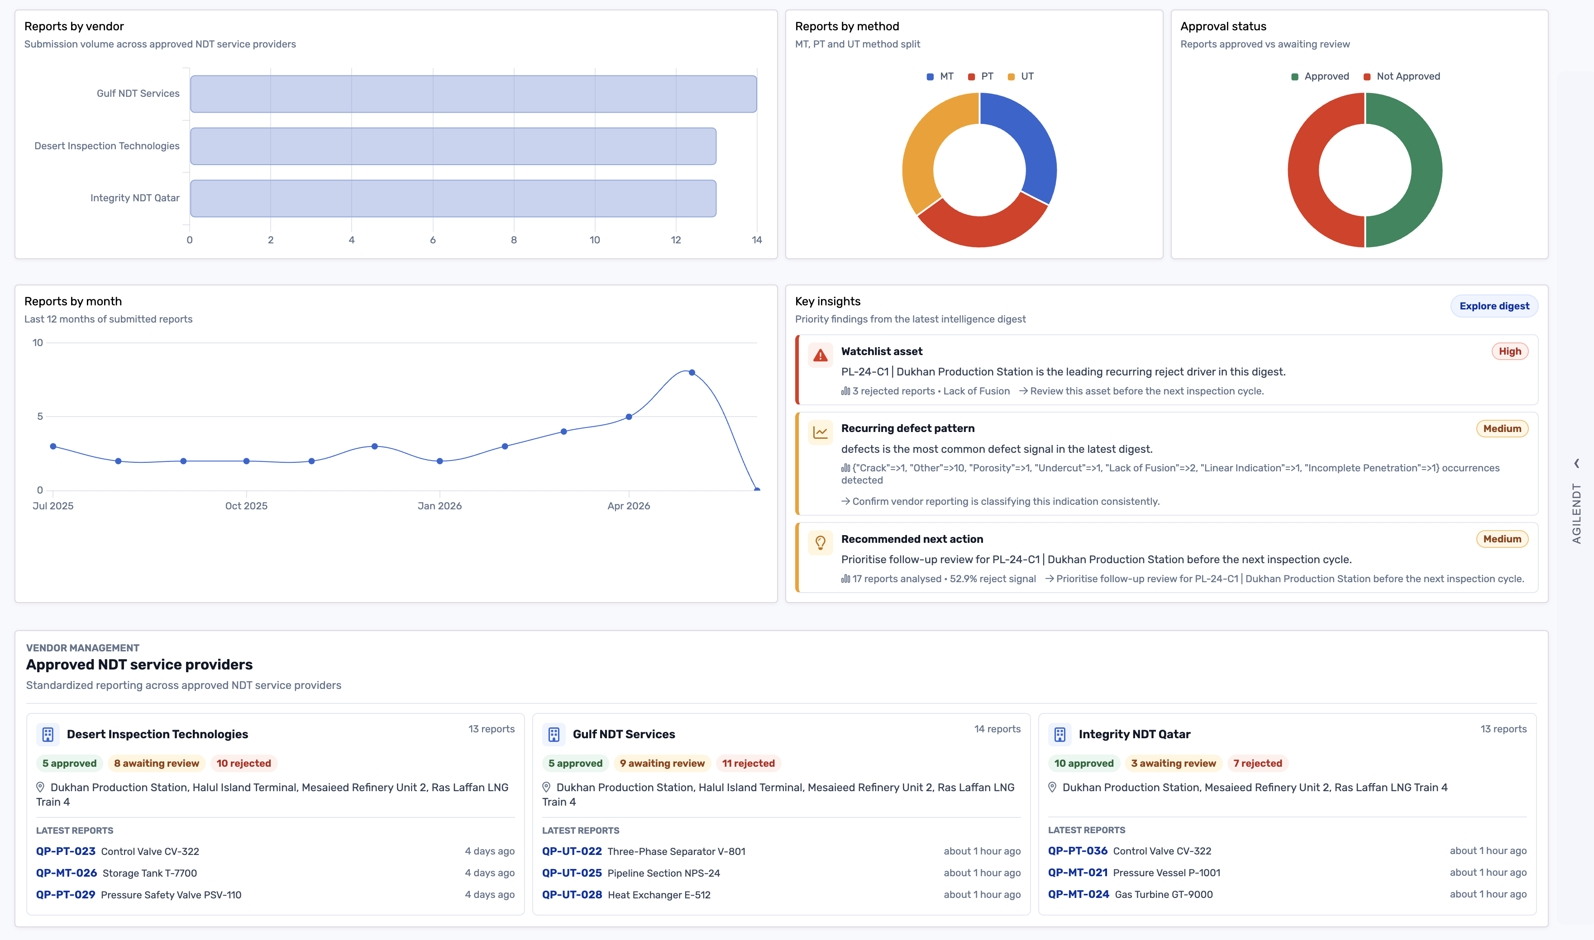
Task: Expand the AGILENDT side panel chevron
Action: coord(1577,464)
